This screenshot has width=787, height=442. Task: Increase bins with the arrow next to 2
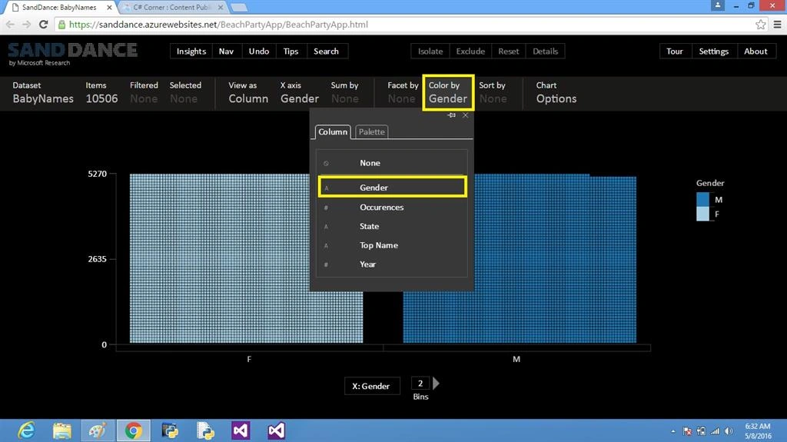(436, 384)
